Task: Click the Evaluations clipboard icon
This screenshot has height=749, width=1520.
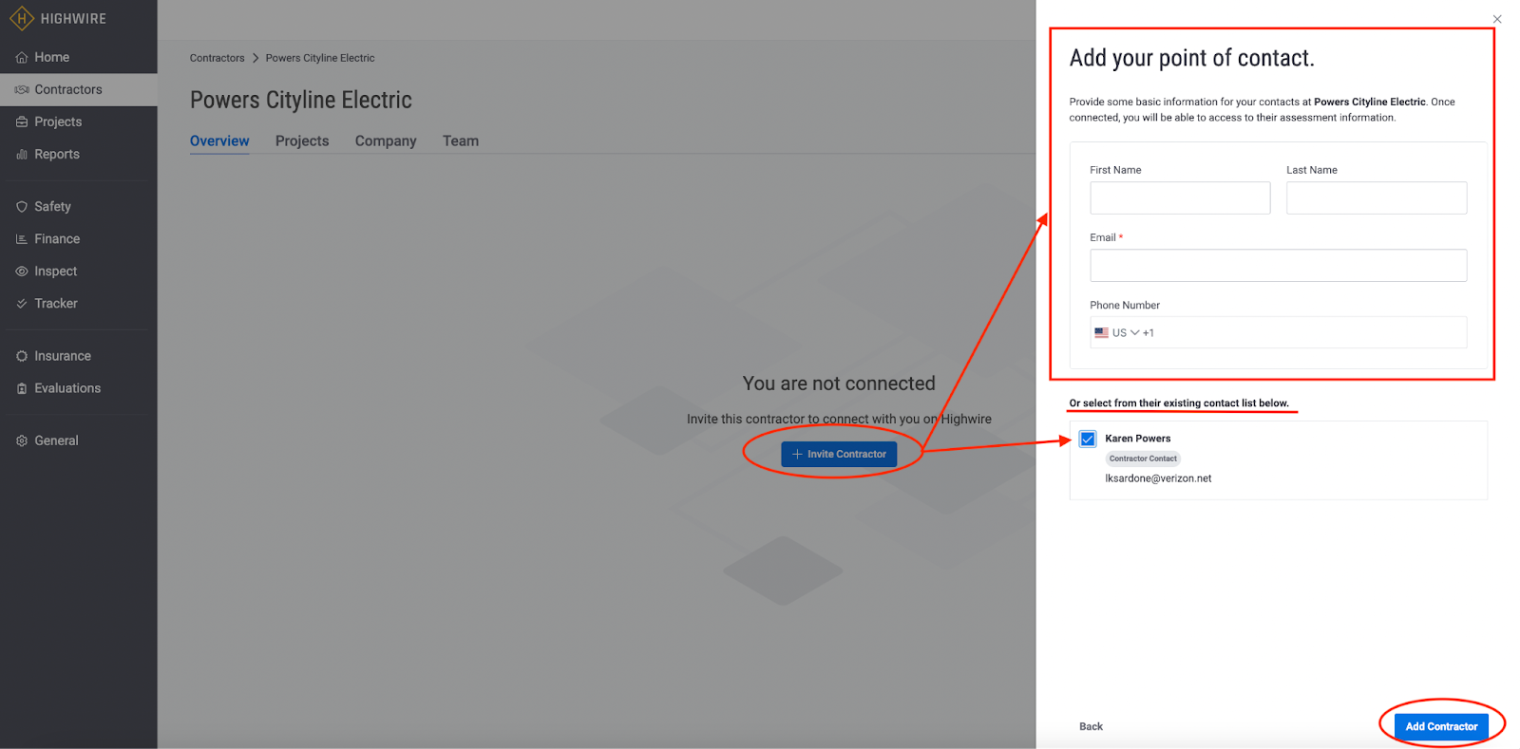Action: click(22, 388)
